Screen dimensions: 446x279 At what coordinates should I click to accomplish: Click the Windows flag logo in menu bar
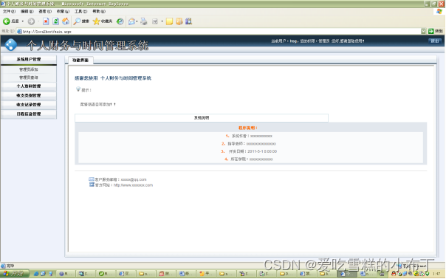439,11
